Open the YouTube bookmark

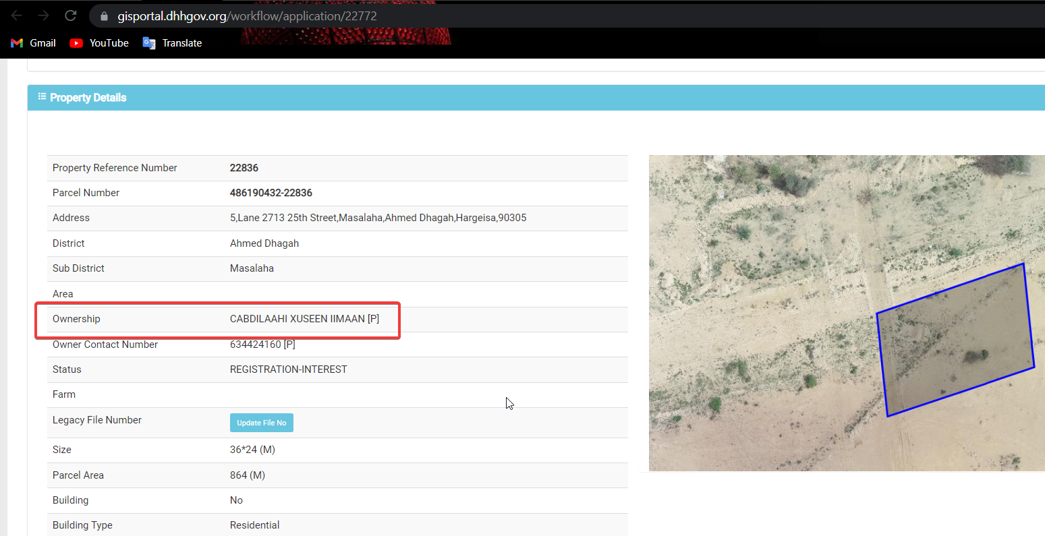click(99, 43)
